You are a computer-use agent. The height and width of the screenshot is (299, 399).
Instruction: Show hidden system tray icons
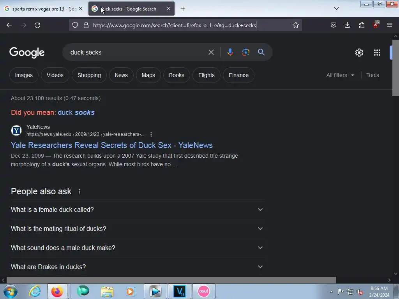coord(331,292)
